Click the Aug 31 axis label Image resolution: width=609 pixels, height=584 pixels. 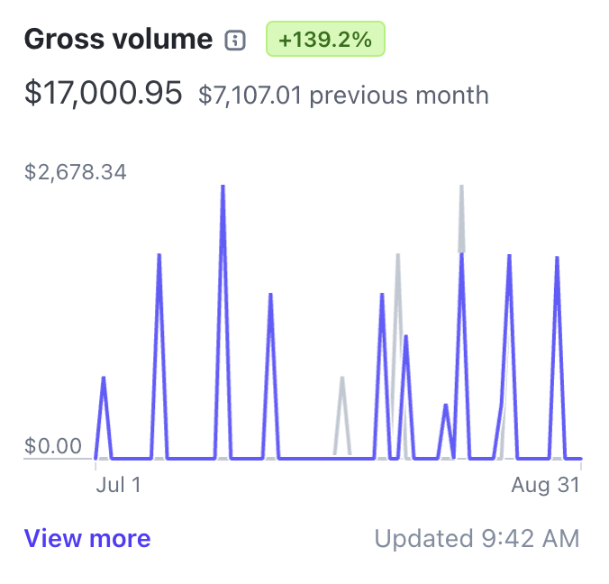(x=545, y=485)
